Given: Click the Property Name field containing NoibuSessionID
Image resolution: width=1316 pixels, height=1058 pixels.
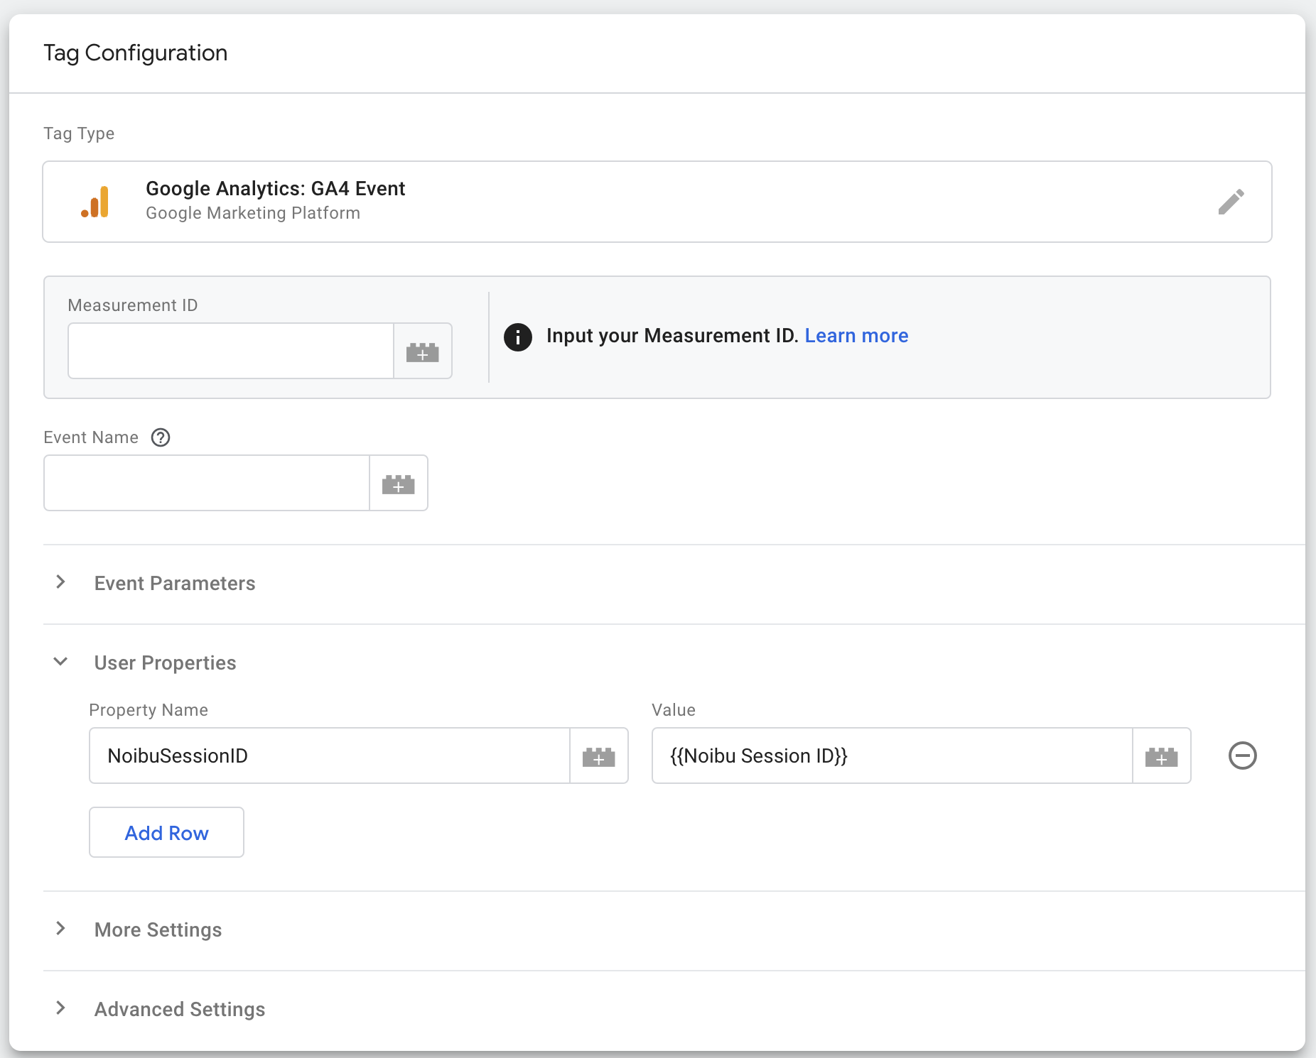Looking at the screenshot, I should [x=330, y=756].
